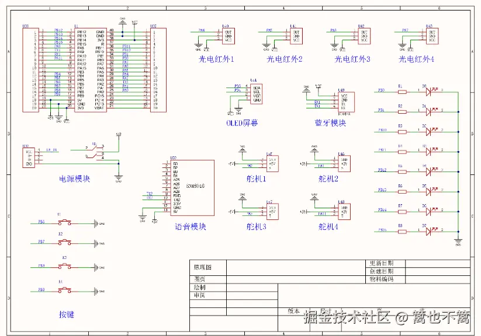The width and height of the screenshot is (481, 336).
Task: Click the 光电红外2 module label
Action: click(285, 59)
